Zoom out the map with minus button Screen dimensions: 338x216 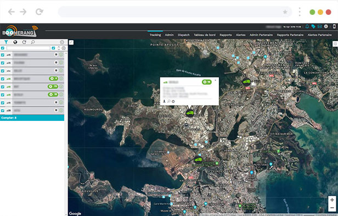pyautogui.click(x=332, y=208)
